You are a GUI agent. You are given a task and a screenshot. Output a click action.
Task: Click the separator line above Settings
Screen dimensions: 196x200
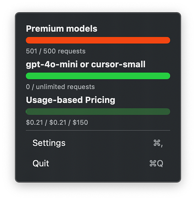pos(98,130)
